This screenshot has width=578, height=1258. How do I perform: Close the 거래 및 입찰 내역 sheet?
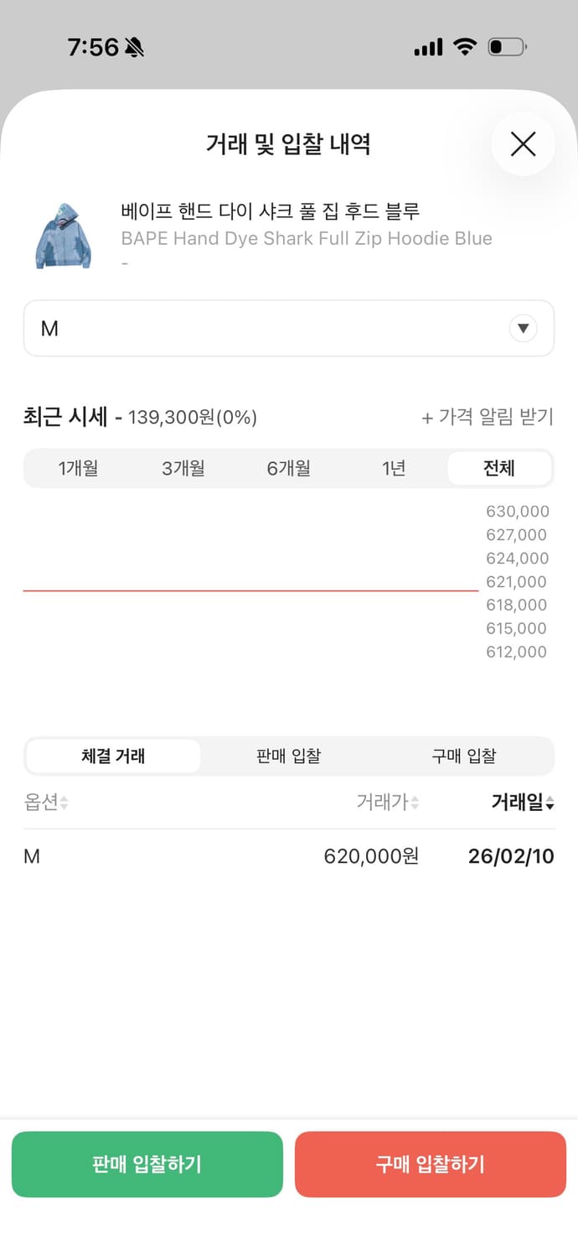[x=523, y=144]
